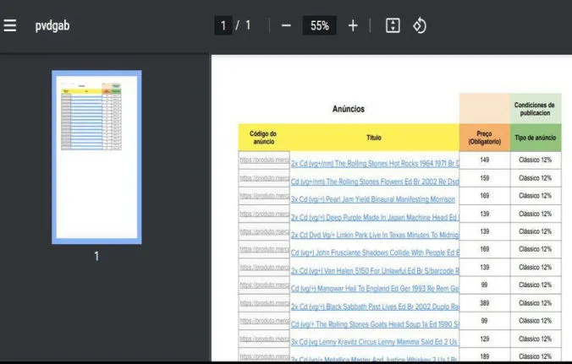Viewport: 572px width, 364px height.
Task: Open the Rolling Stones Hot Rocks link
Action: [x=374, y=163]
